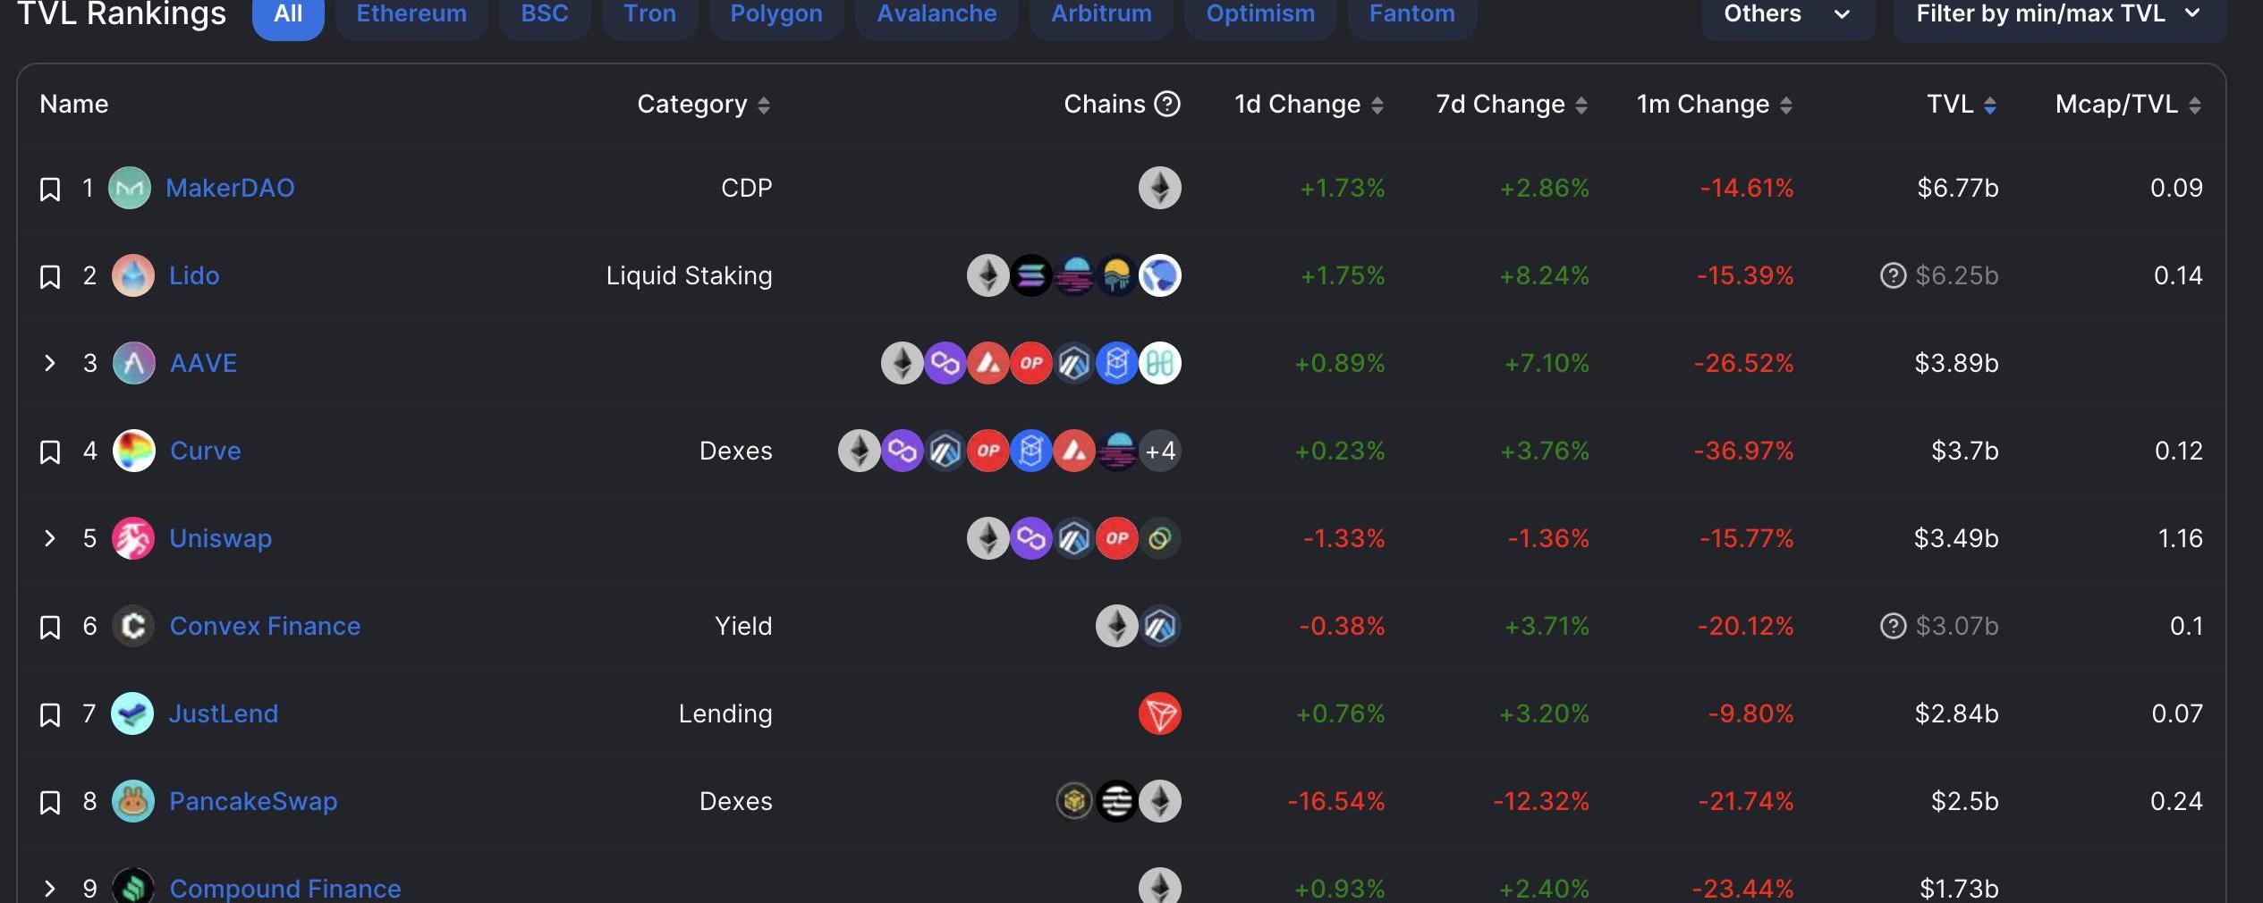The image size is (2263, 903).
Task: Click the TVL info icon in Lido row
Action: coord(1893,275)
